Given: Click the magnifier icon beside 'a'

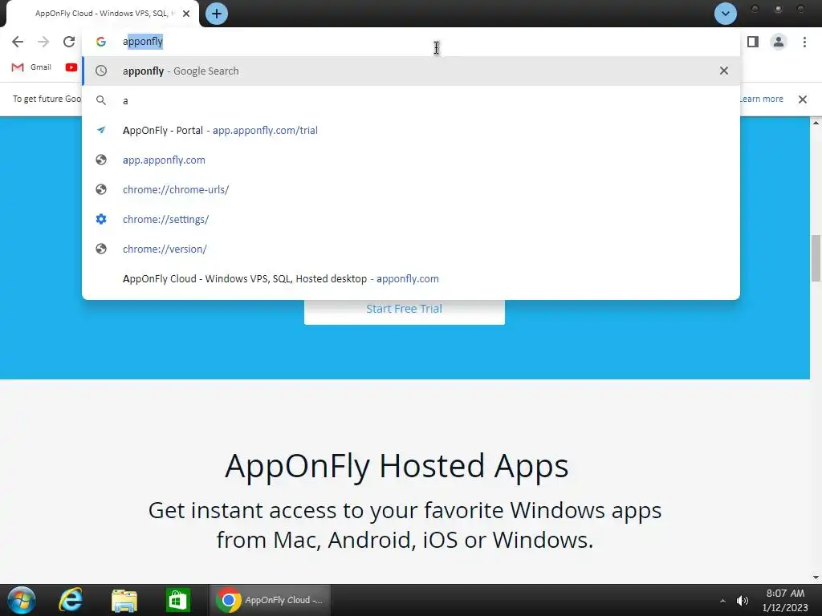Looking at the screenshot, I should point(101,100).
